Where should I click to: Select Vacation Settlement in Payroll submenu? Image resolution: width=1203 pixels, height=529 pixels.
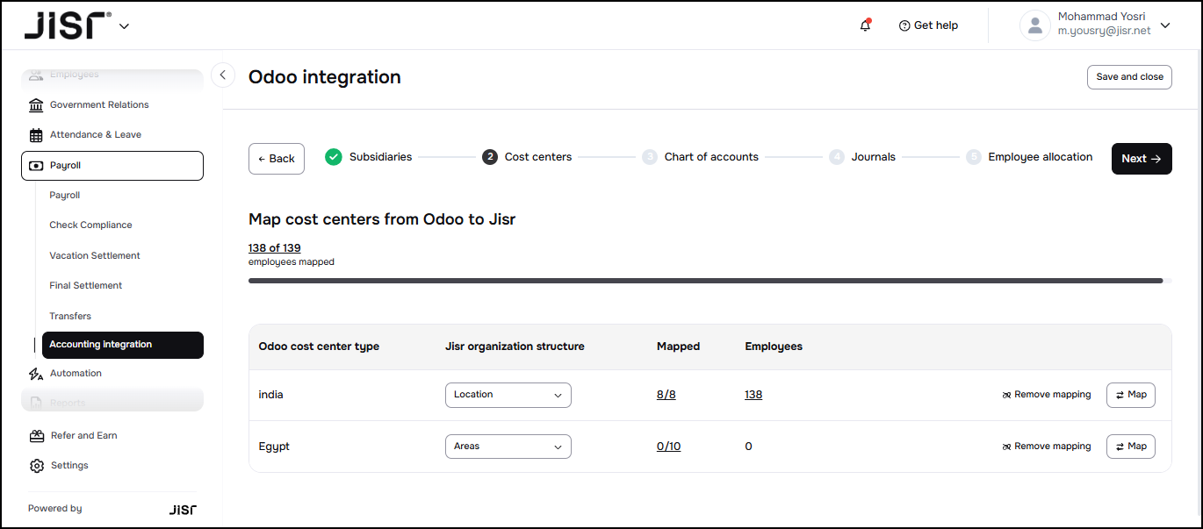click(x=95, y=256)
